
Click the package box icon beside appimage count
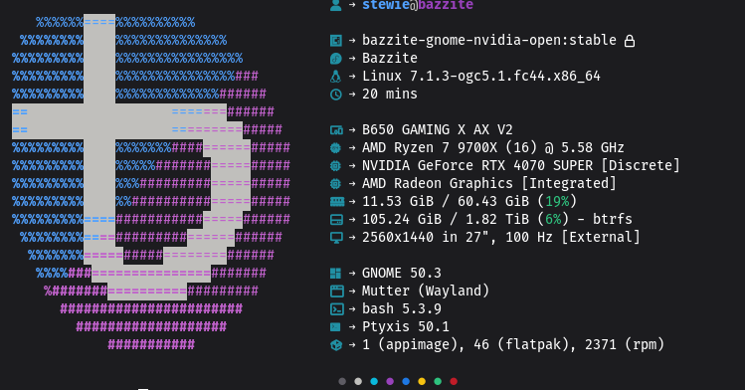coord(336,345)
